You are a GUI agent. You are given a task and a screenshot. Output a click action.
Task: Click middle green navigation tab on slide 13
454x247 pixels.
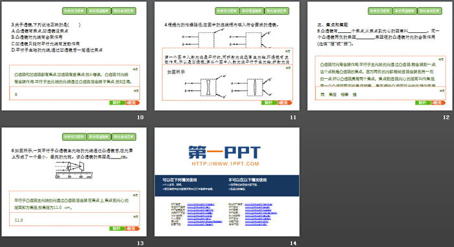99,137
